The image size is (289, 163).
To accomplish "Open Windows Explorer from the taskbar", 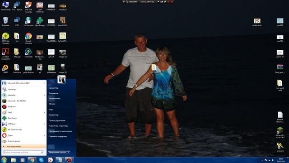I will point(13,160).
